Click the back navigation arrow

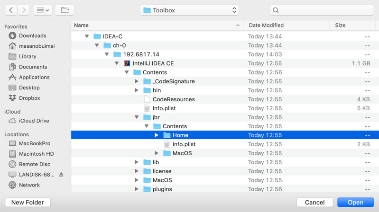pos(11,10)
